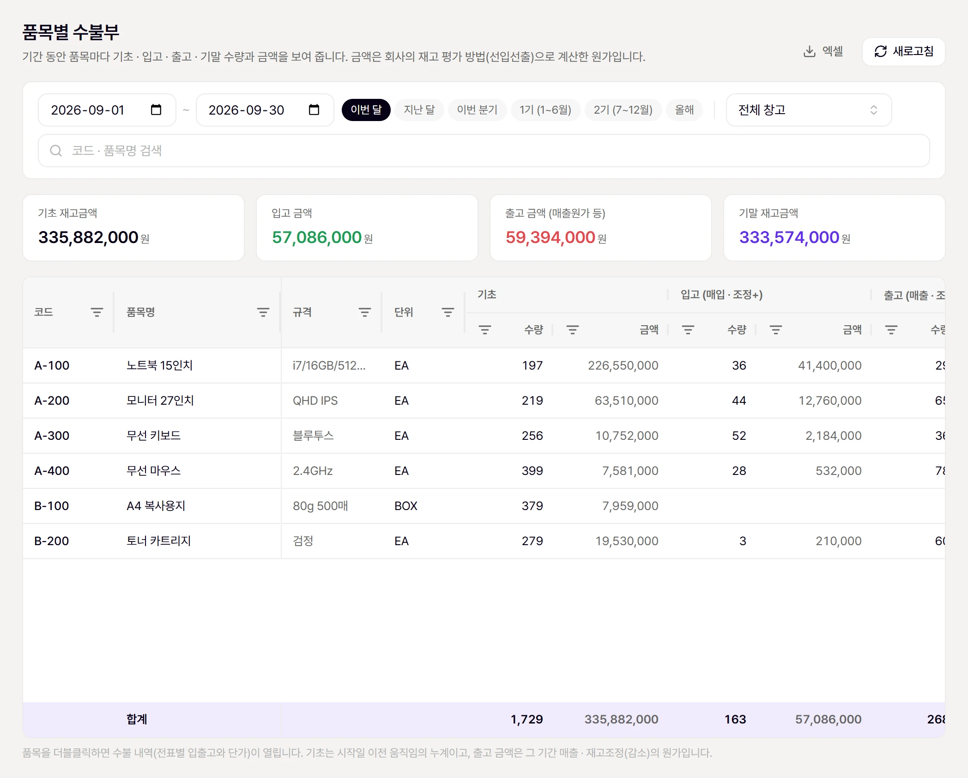Open filter for 입고 수량 column

(688, 330)
